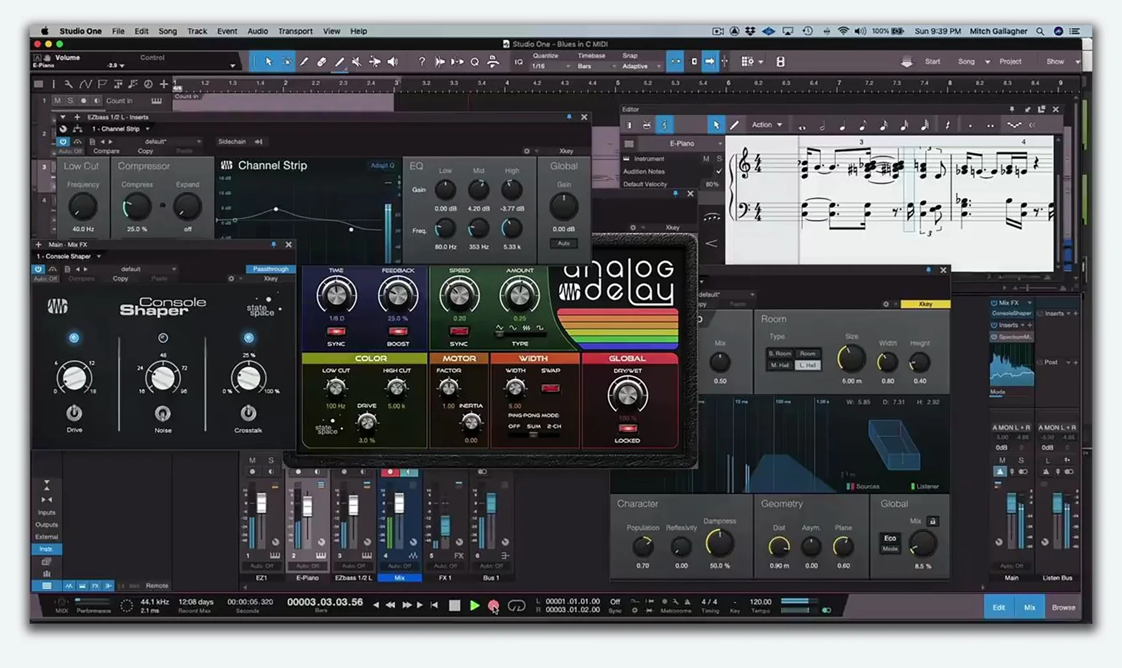
Task: Toggle Analog Delay SWAP switch
Action: tap(550, 388)
